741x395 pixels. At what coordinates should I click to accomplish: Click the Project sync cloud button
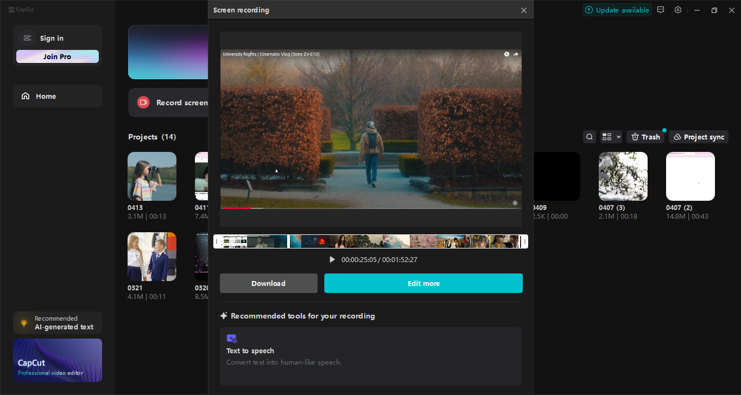[x=698, y=137]
